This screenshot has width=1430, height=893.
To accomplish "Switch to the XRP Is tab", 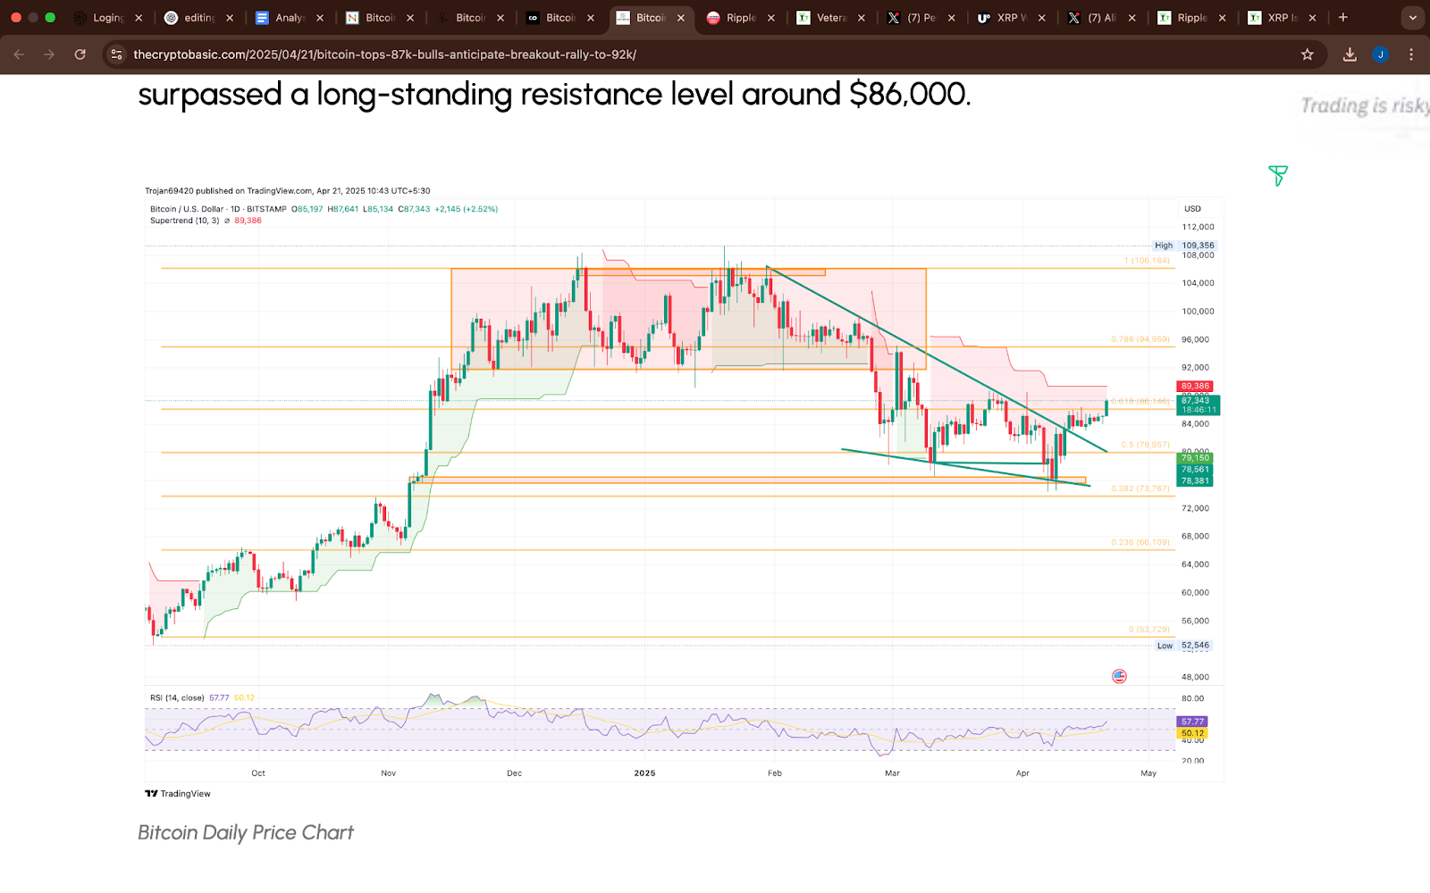I will tap(1280, 17).
